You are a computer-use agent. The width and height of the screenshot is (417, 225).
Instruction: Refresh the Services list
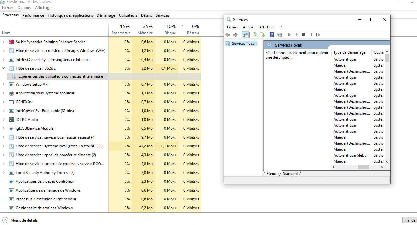[x=255, y=35]
